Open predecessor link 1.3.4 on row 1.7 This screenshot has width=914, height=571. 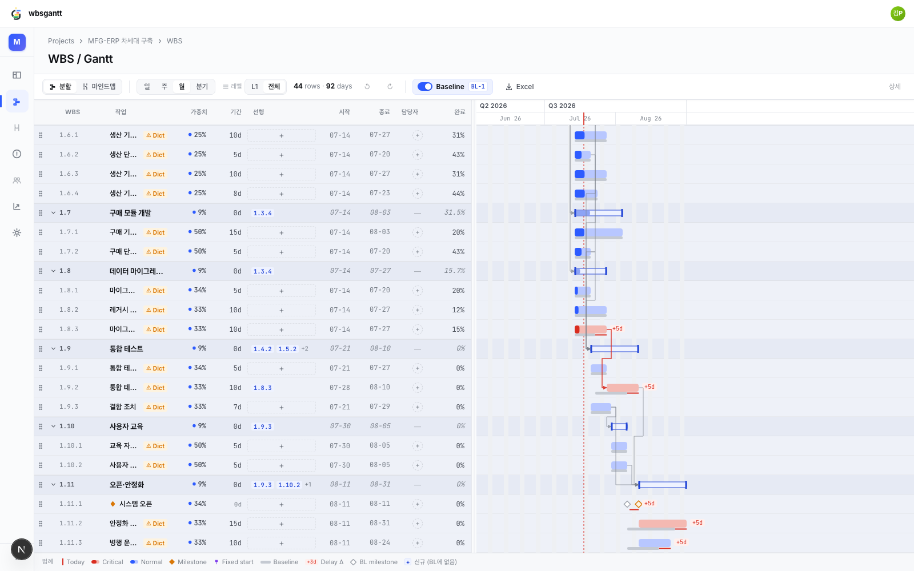tap(263, 213)
